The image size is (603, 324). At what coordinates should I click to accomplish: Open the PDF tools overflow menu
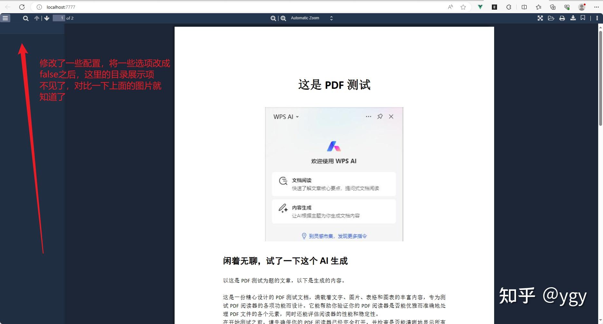(x=597, y=18)
